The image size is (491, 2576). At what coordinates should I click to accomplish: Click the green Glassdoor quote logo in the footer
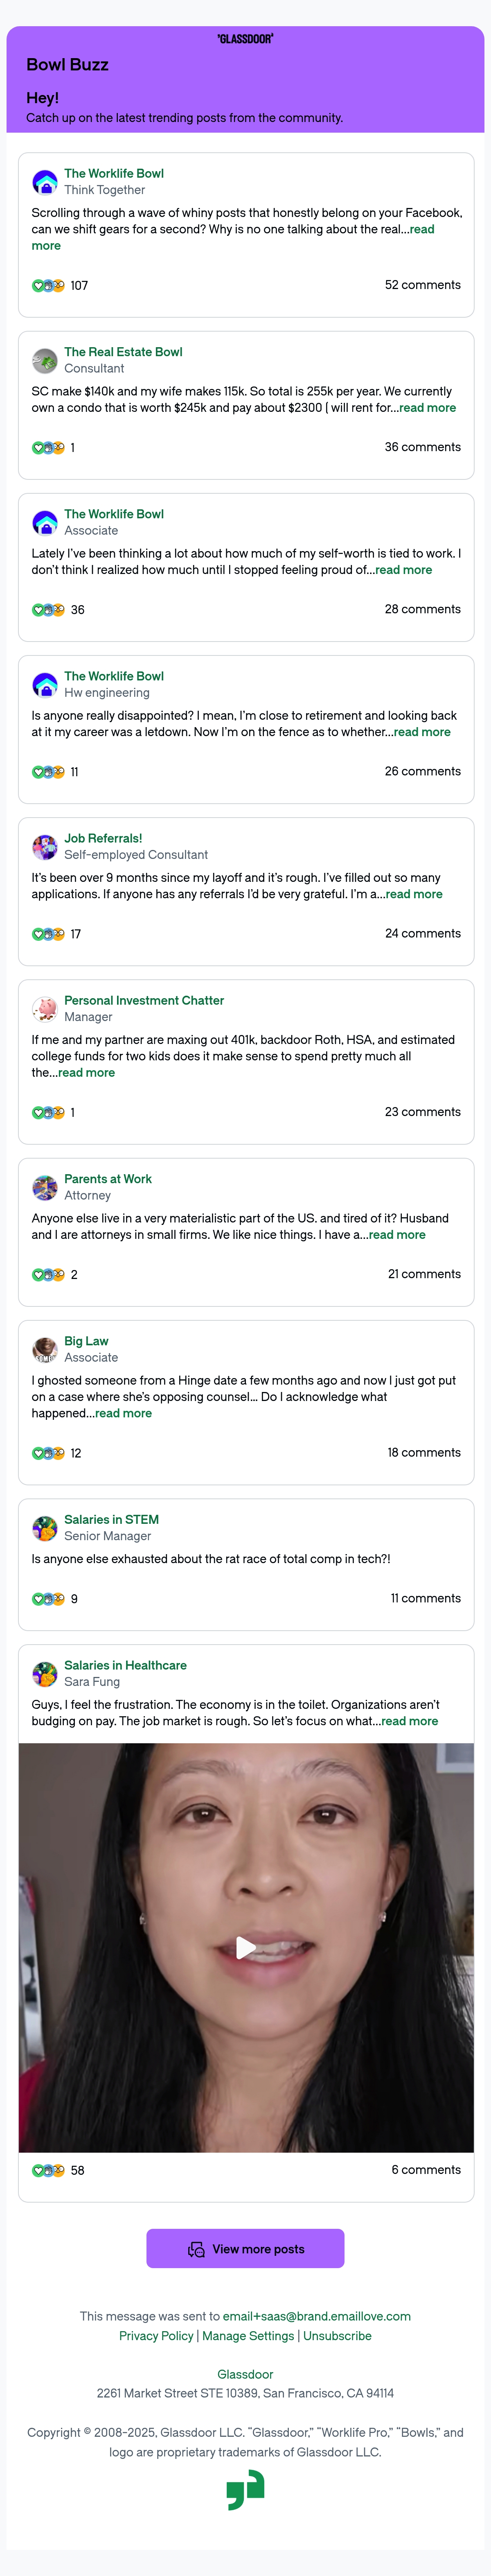(x=245, y=2489)
